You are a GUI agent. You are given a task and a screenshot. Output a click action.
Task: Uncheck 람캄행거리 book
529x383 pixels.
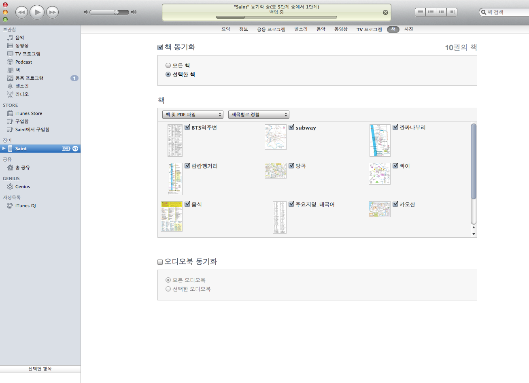pos(187,166)
